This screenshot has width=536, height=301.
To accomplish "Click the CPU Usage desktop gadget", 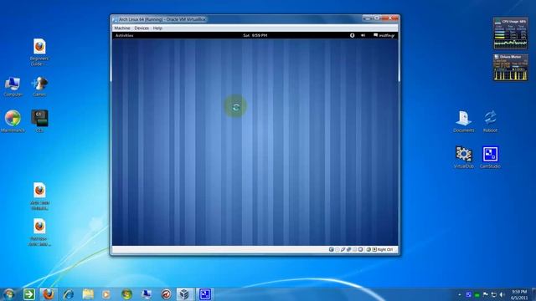I will coord(510,33).
